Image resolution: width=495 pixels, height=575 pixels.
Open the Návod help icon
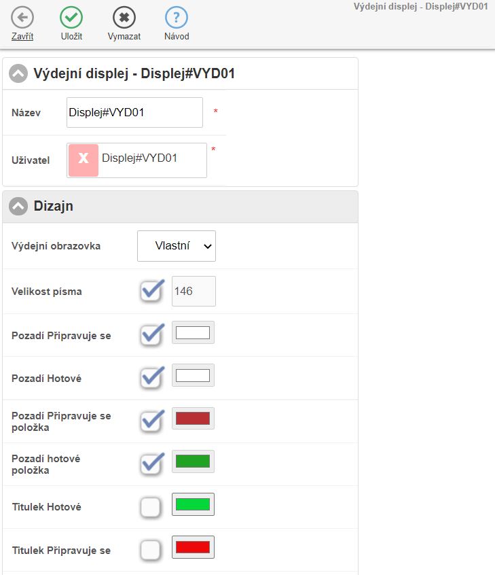click(177, 17)
